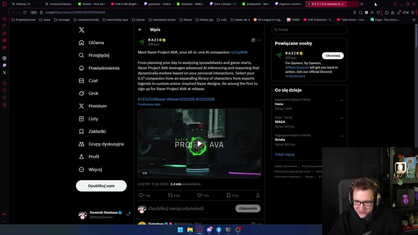
Task: Click the browser snapshot icon in toolbar
Action: [361, 12]
